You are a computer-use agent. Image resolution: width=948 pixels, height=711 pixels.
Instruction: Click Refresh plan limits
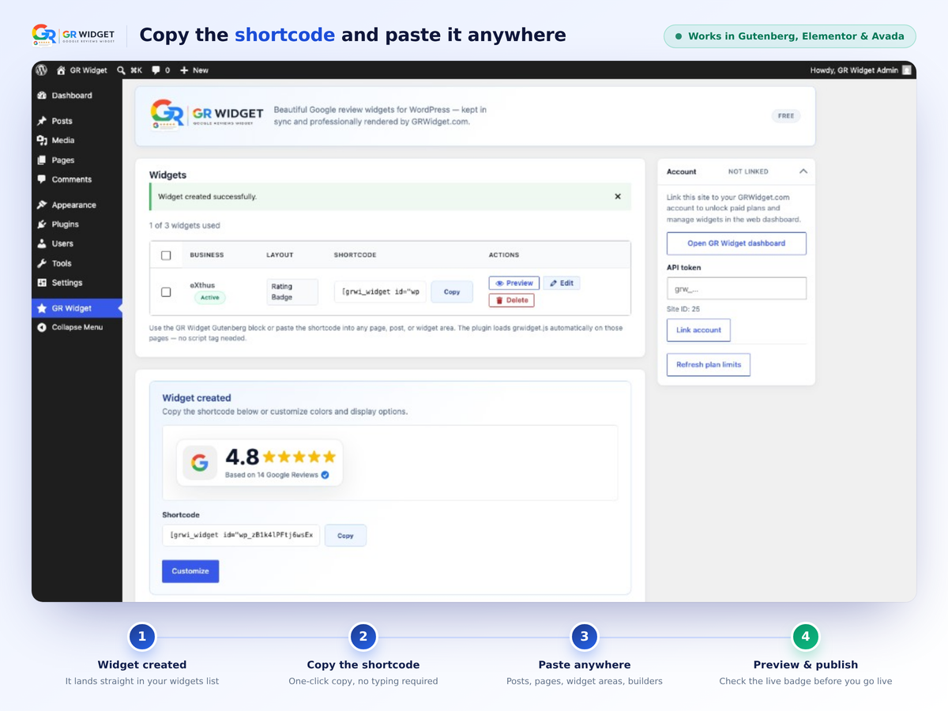(709, 365)
